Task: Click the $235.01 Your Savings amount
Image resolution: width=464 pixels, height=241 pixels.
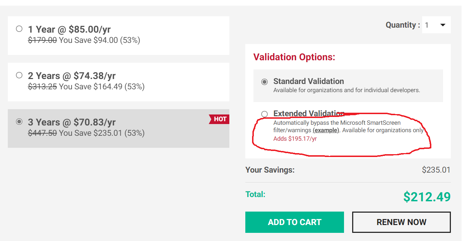Action: click(436, 170)
